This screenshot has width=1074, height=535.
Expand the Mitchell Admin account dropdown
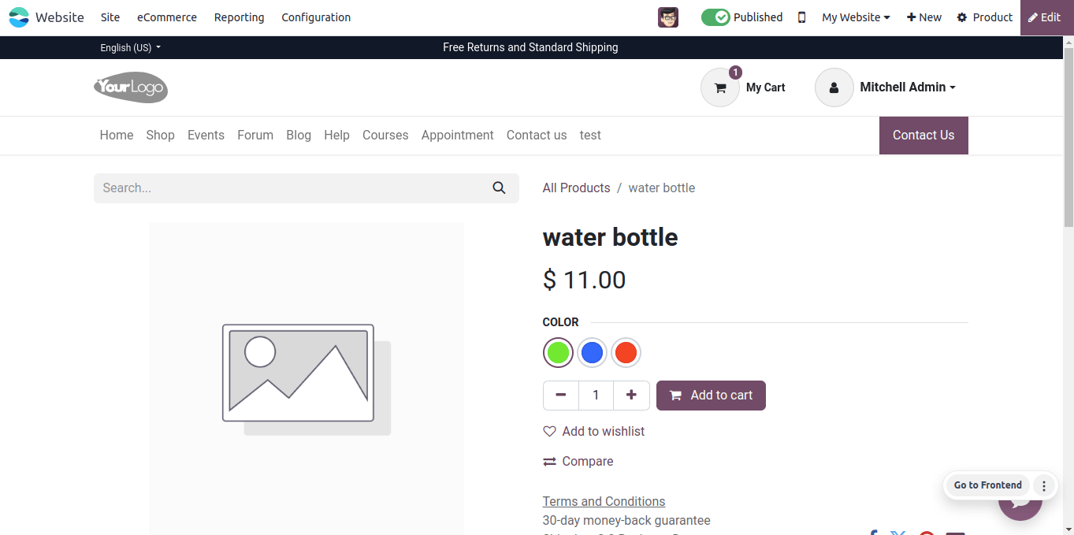coord(908,87)
